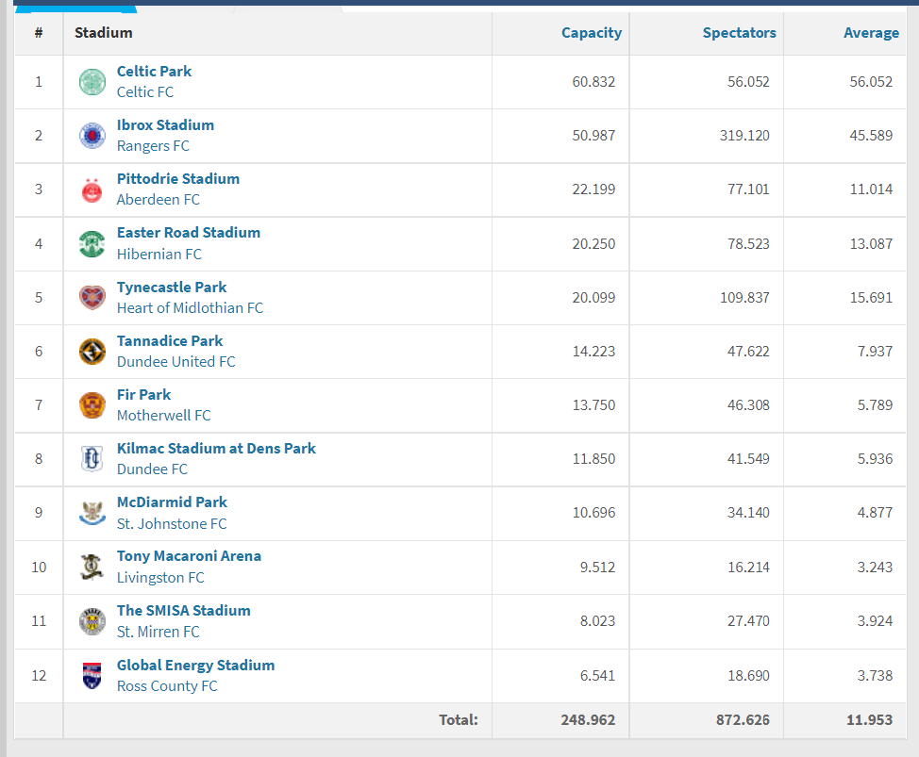
Task: Click the Aberdeen FC club crest
Action: [92, 189]
